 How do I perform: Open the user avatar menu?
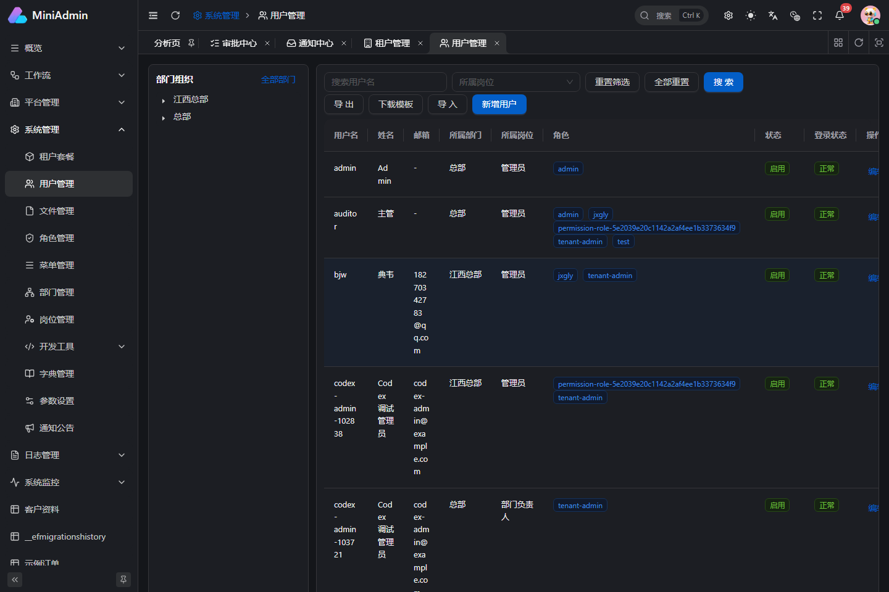click(x=870, y=15)
